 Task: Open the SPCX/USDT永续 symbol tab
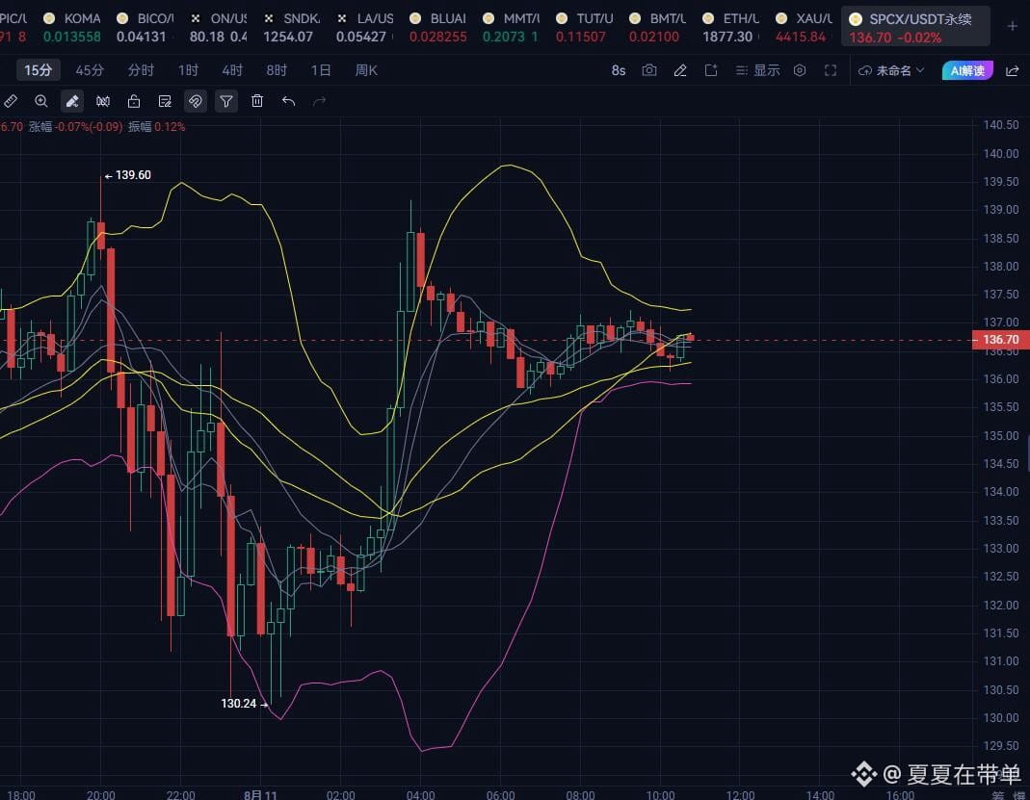(915, 27)
